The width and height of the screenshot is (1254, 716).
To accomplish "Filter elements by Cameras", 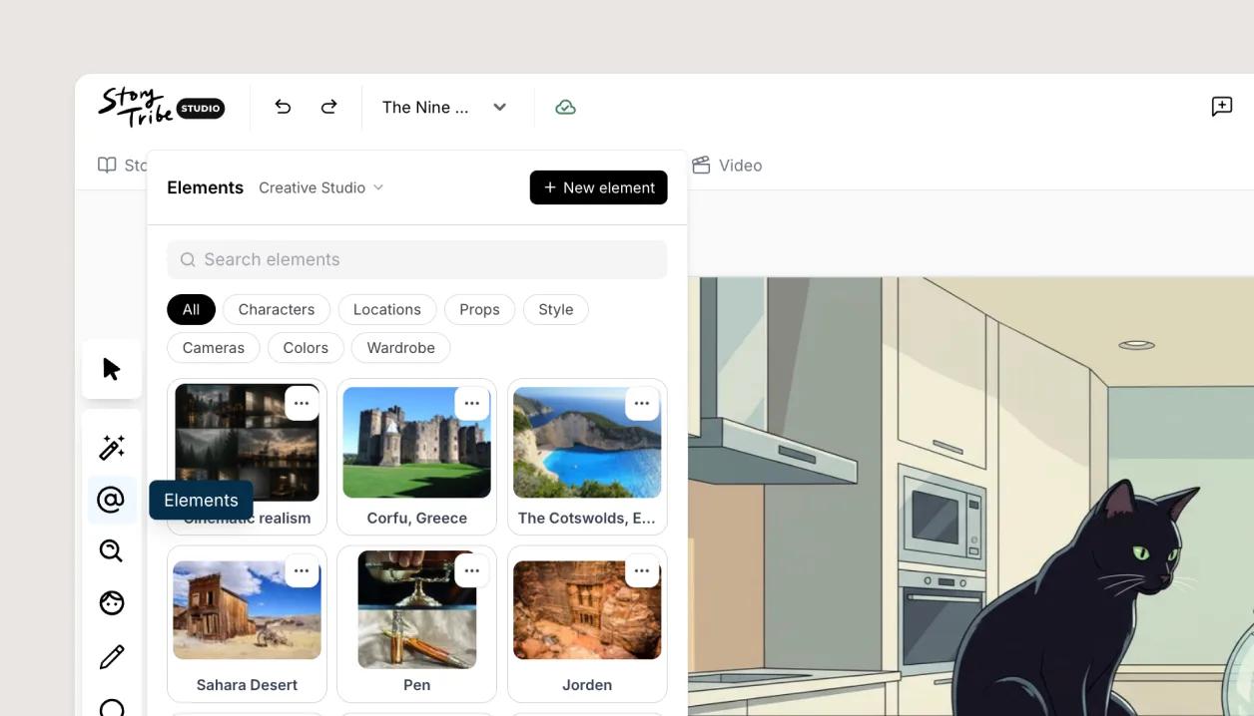I will [213, 347].
